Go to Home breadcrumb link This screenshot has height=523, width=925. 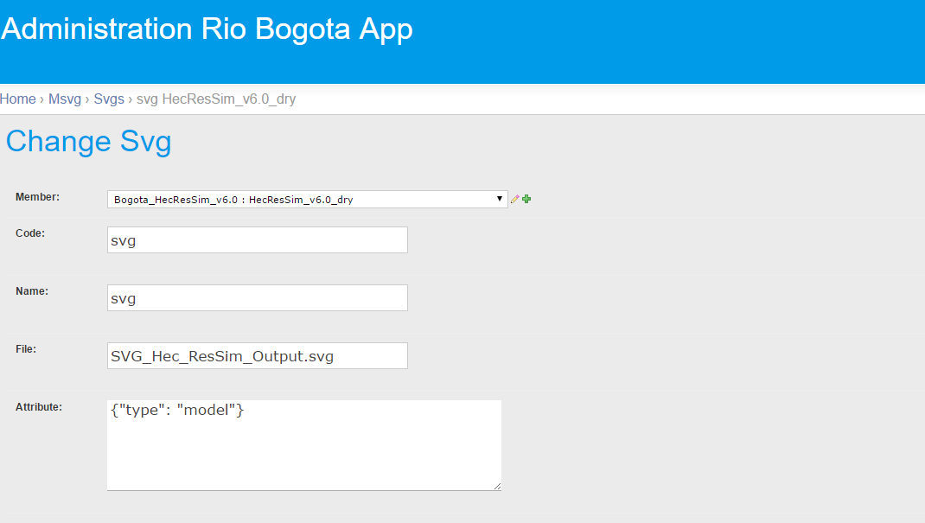17,99
